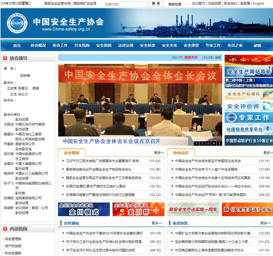Image resolution: width=273 pixels, height=256 pixels.
Task: Open notice about 缴纳2016年度协会会费
Action: pos(104,233)
